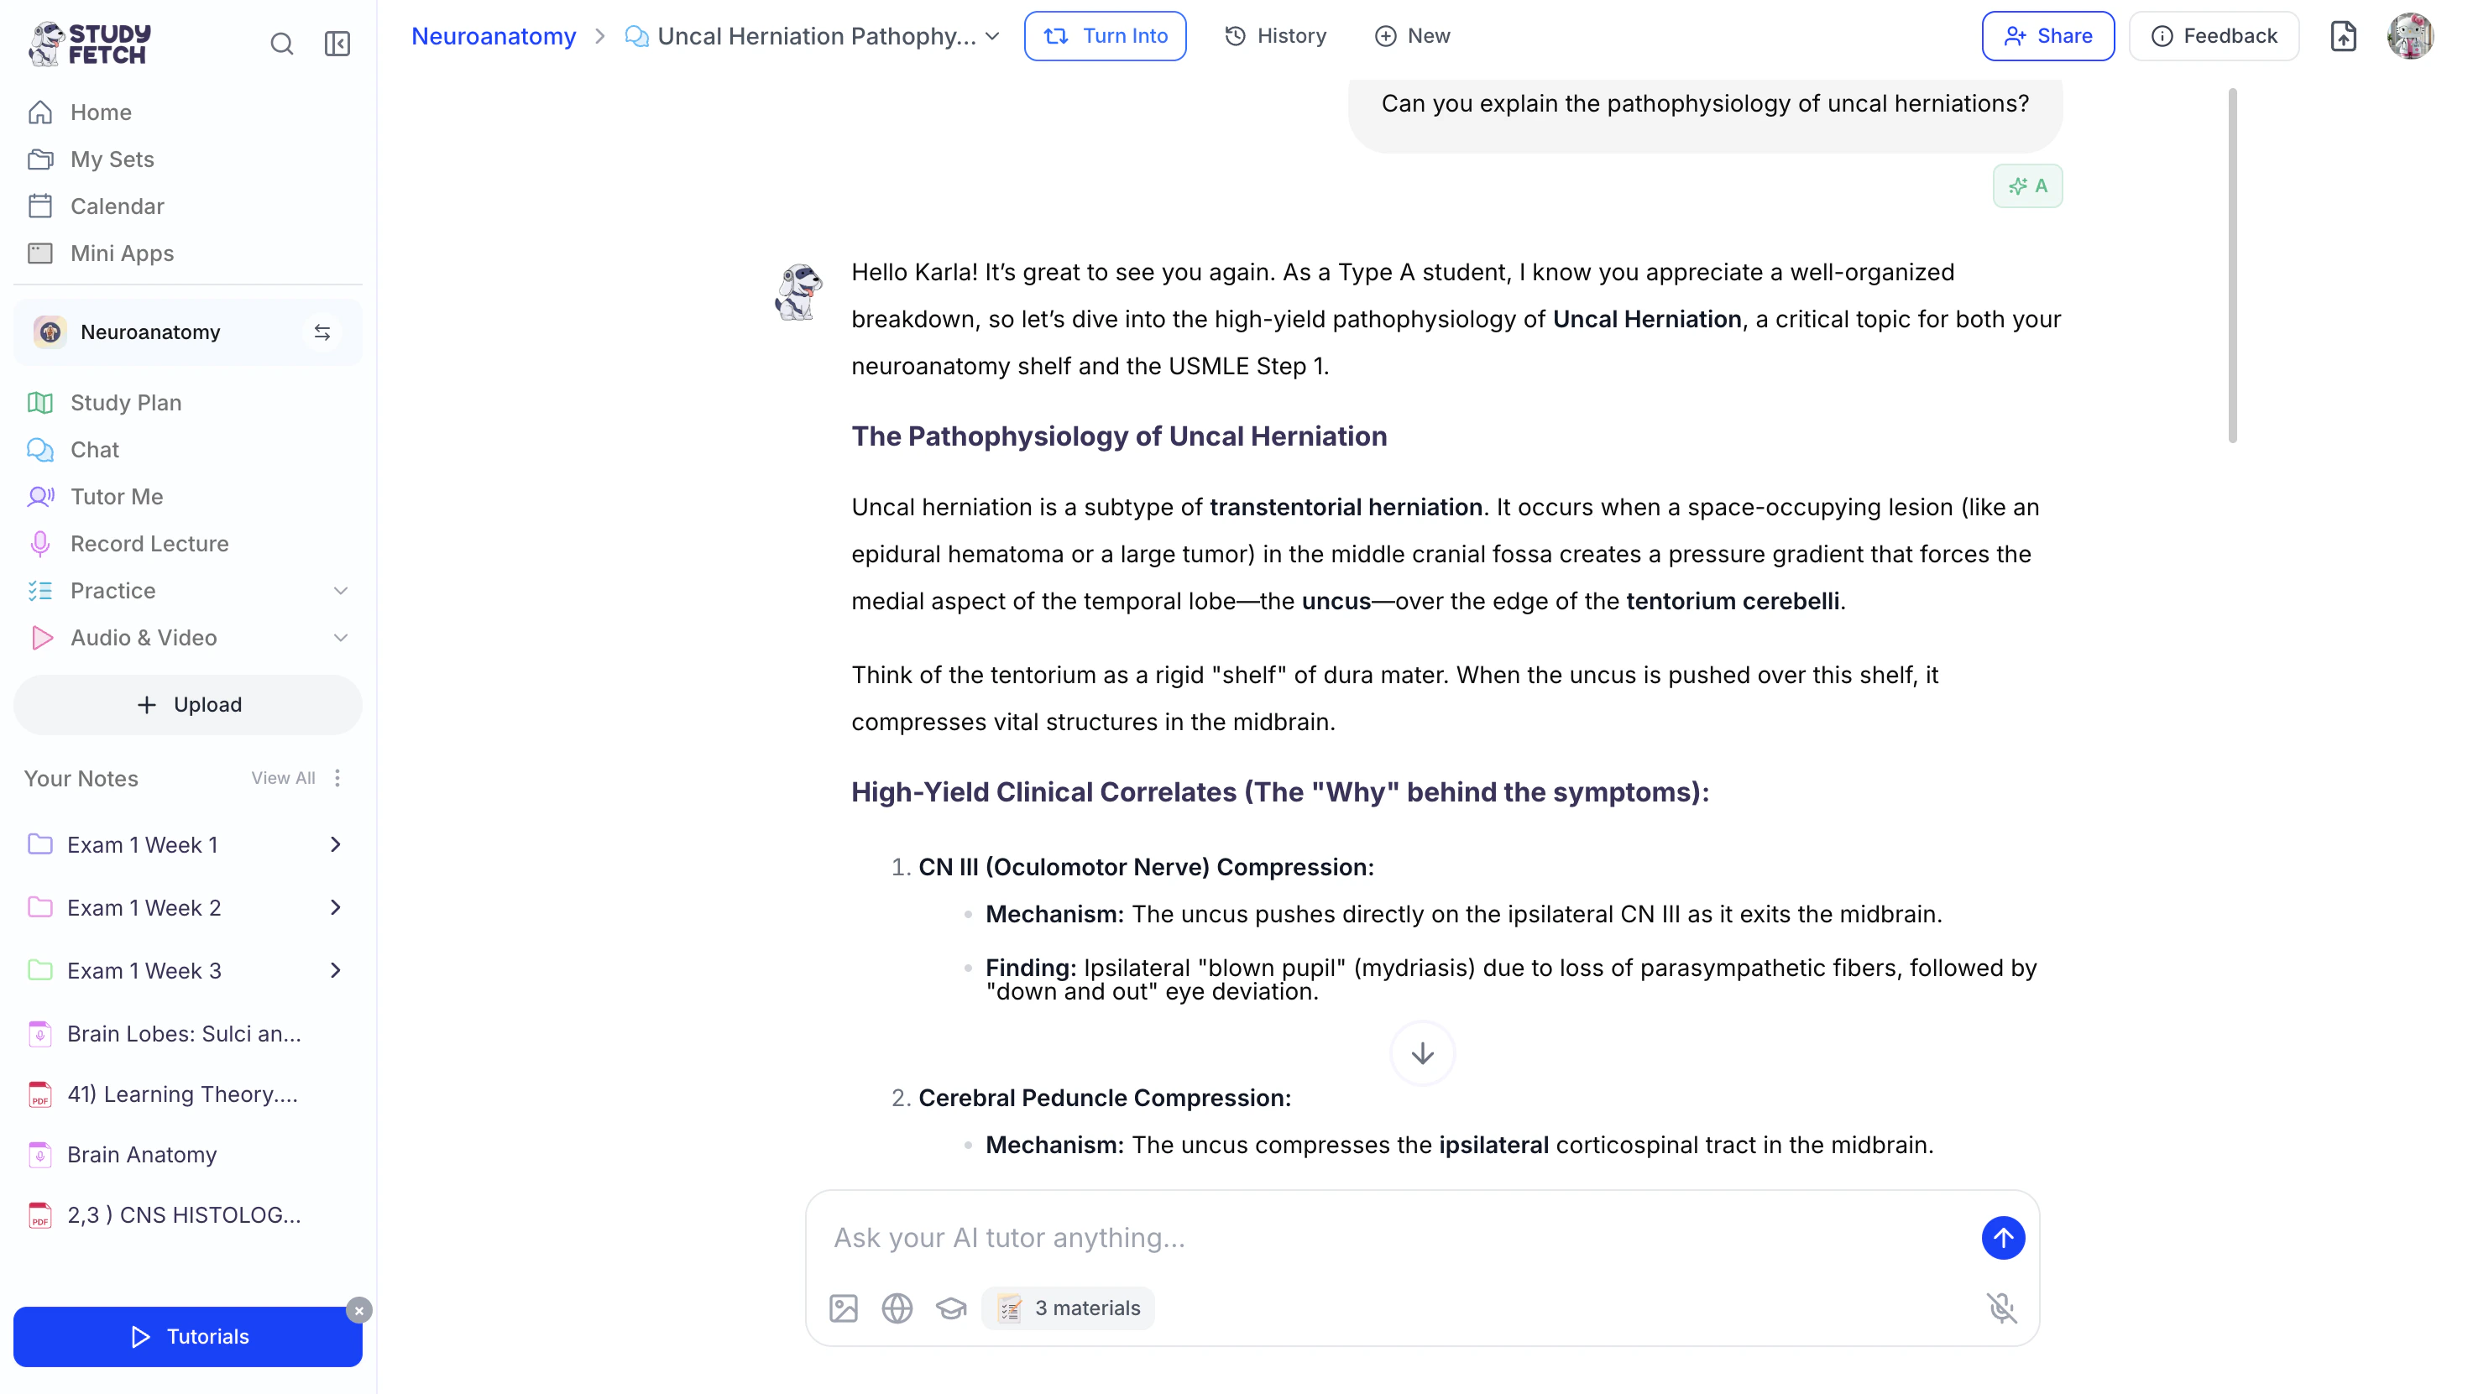Click the Turn Into button
This screenshot has height=1394, width=2468.
(x=1105, y=36)
